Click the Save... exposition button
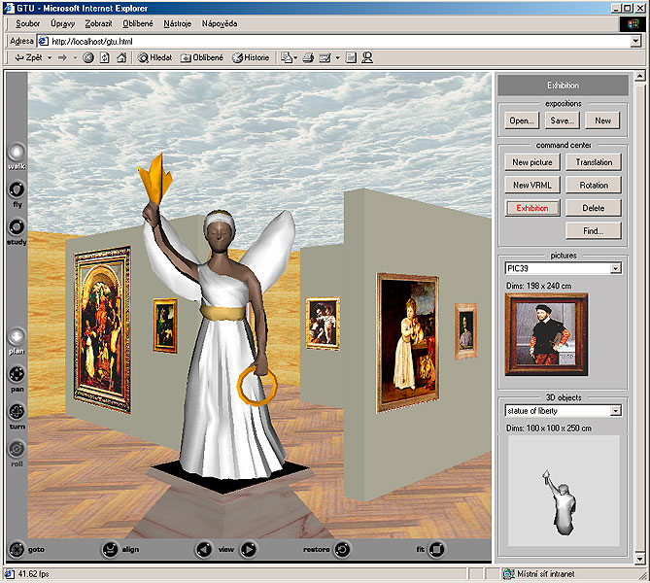Viewport: 650px width, 583px height. [x=563, y=120]
